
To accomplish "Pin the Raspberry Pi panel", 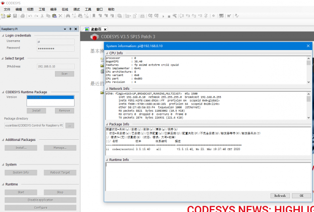I will tap(71, 29).
